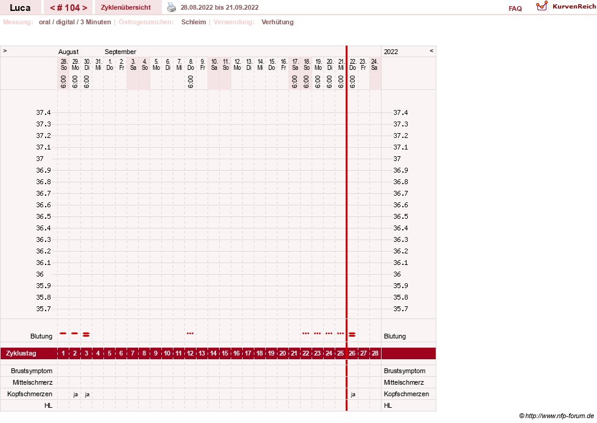
Task: Select cycle day 1 cell
Action: pyautogui.click(x=63, y=353)
